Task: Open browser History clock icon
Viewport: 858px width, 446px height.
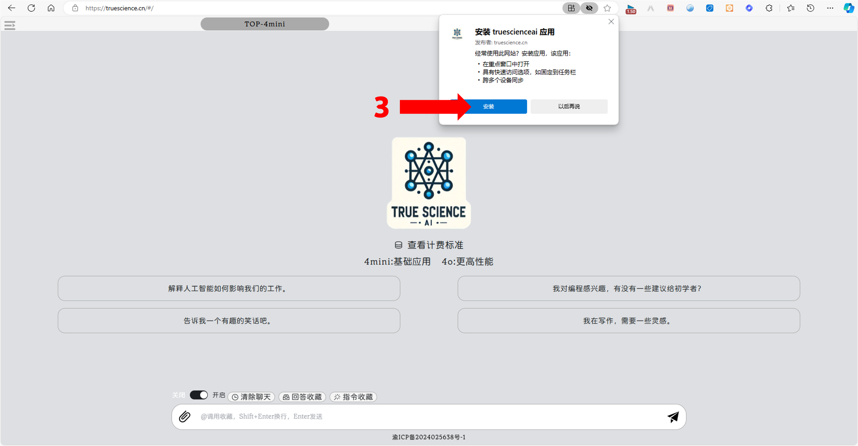Action: (810, 8)
